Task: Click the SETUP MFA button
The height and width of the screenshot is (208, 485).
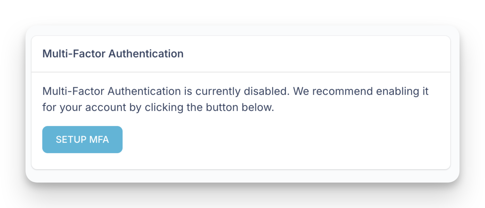Action: (x=82, y=140)
